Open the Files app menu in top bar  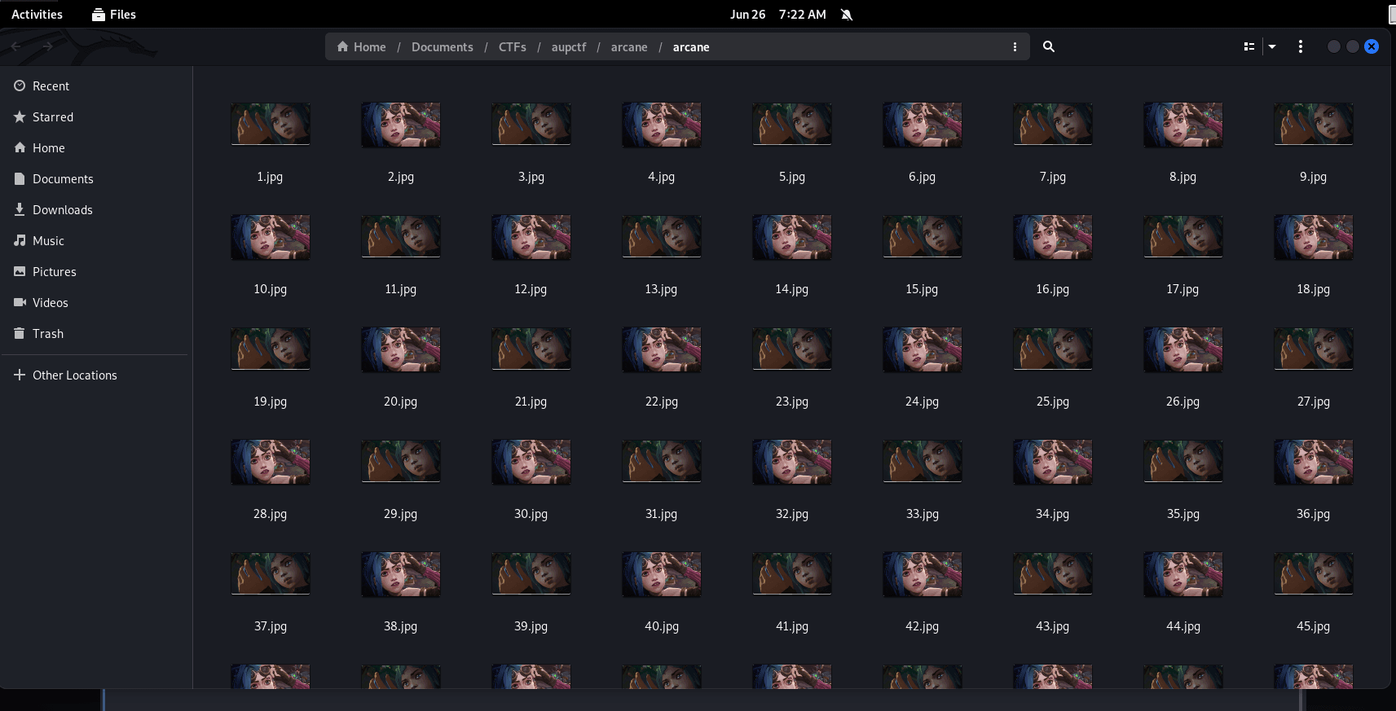tap(114, 15)
